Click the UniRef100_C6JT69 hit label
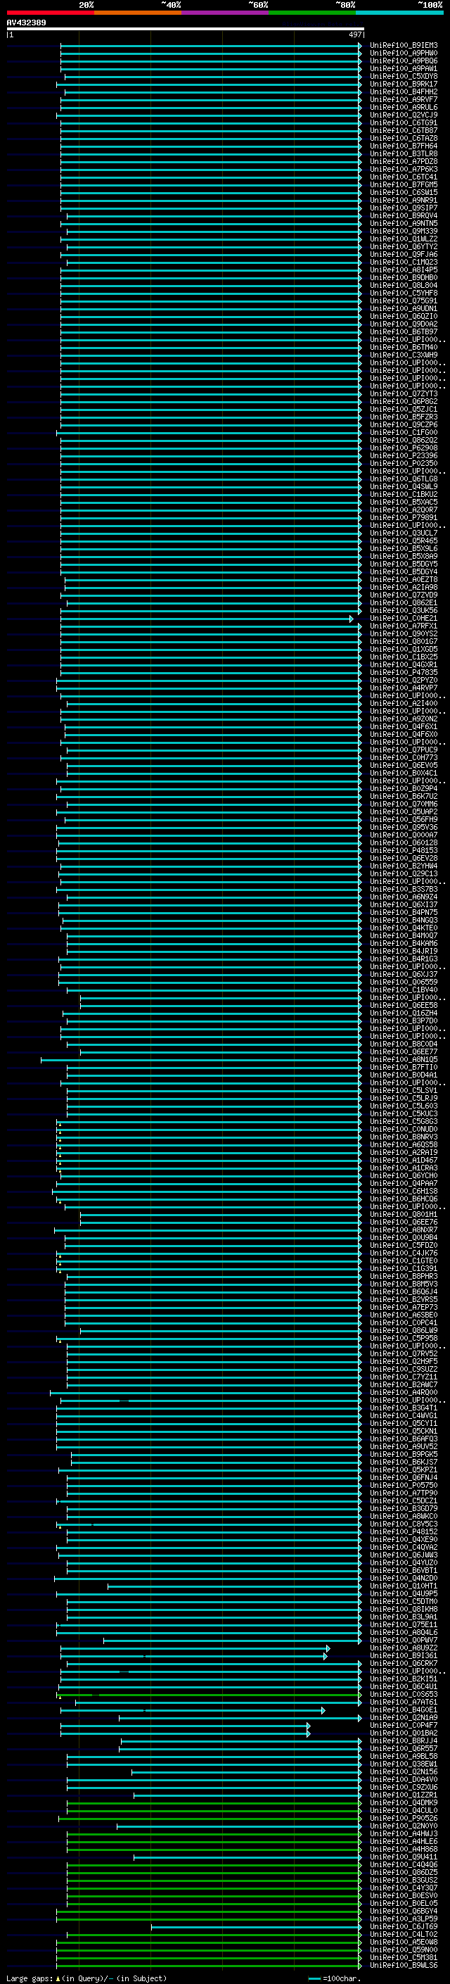The width and height of the screenshot is (450, 1984). (403, 1926)
